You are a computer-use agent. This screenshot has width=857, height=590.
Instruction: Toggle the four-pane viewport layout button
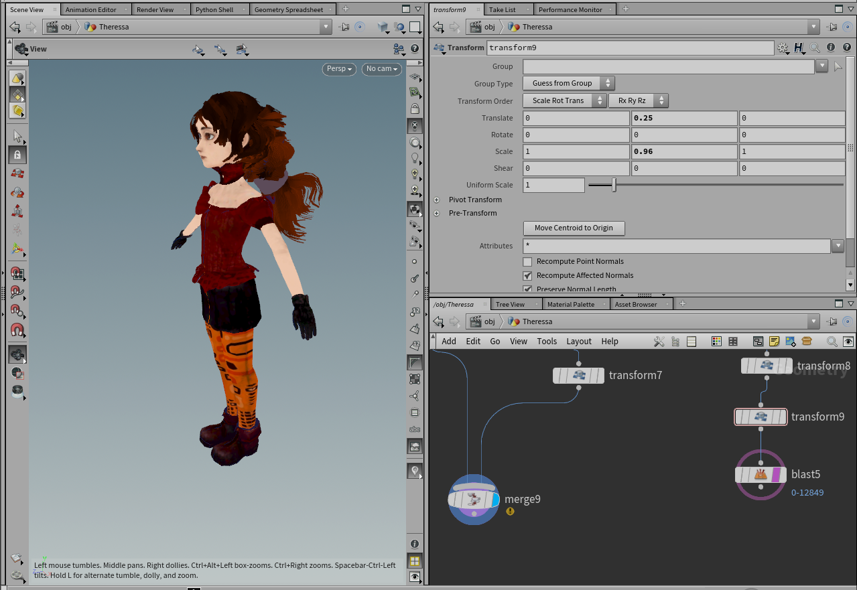click(415, 561)
